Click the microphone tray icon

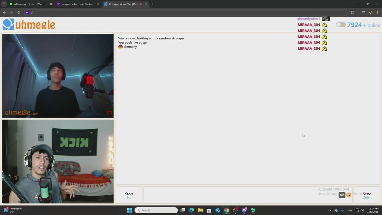pos(342,210)
